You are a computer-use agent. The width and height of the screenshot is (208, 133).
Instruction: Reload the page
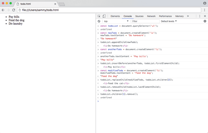14,10
